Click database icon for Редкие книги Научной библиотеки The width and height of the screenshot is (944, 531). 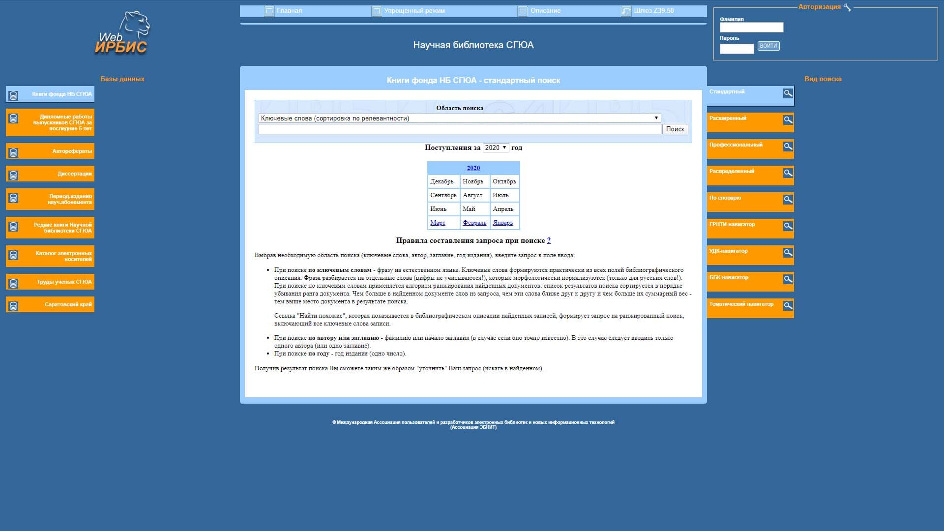pos(13,227)
